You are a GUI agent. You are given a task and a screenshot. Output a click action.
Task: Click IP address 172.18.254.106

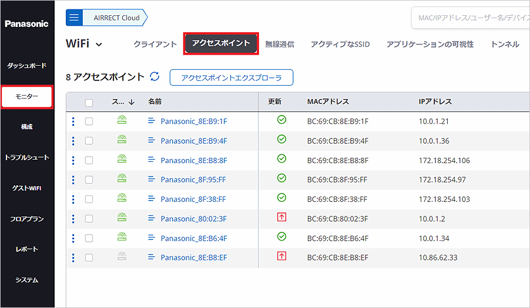pyautogui.click(x=444, y=161)
